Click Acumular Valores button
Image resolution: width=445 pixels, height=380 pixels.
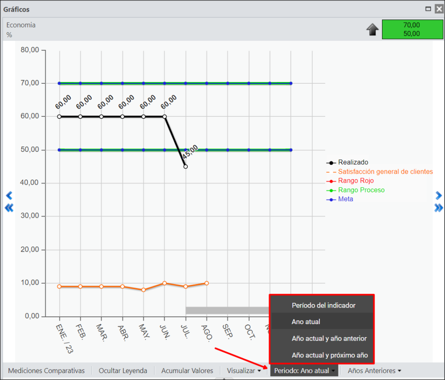pos(187,370)
